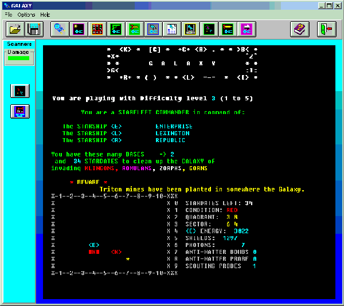344x306 pixels.
Task: Open the Options menu
Action: [x=26, y=14]
